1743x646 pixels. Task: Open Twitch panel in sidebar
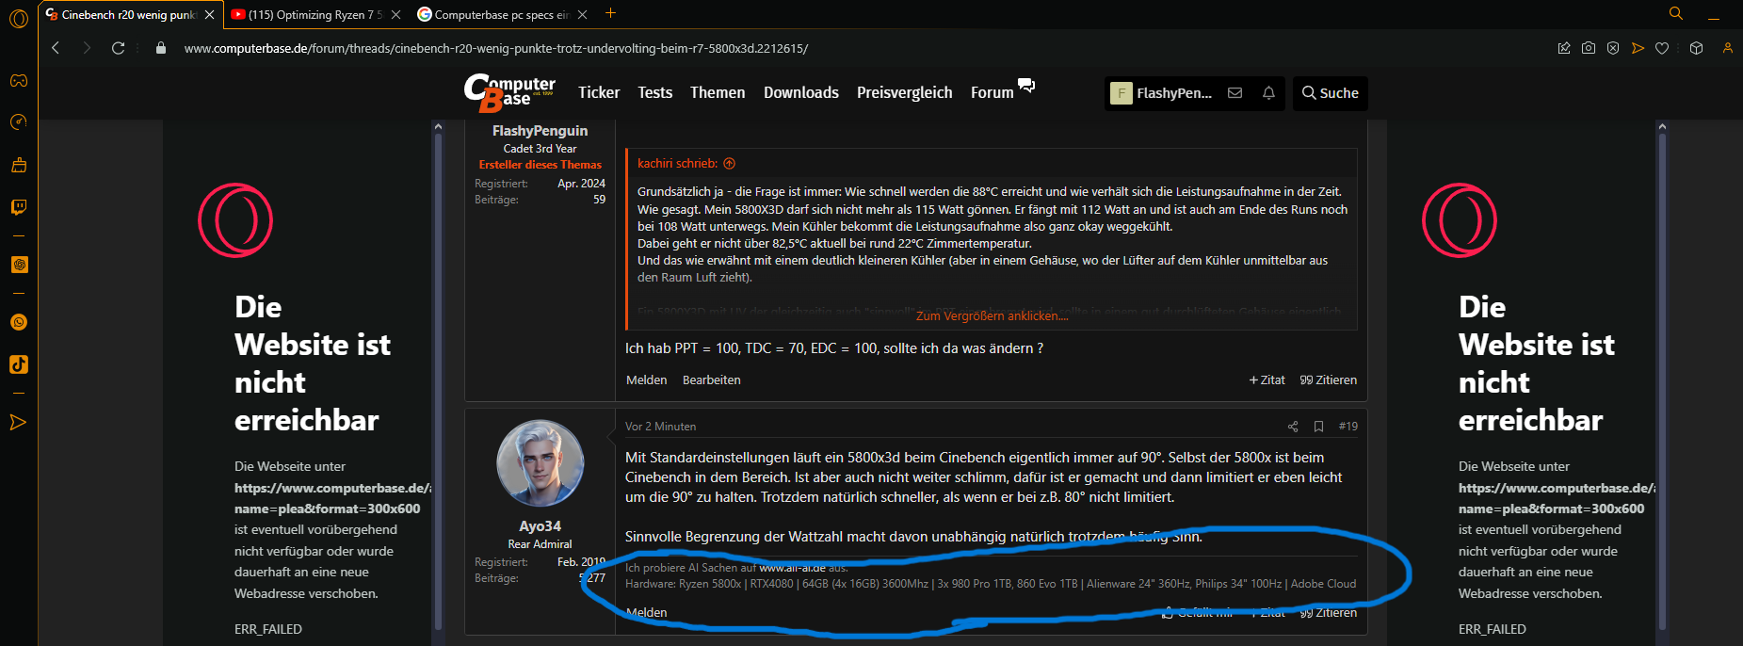19,207
